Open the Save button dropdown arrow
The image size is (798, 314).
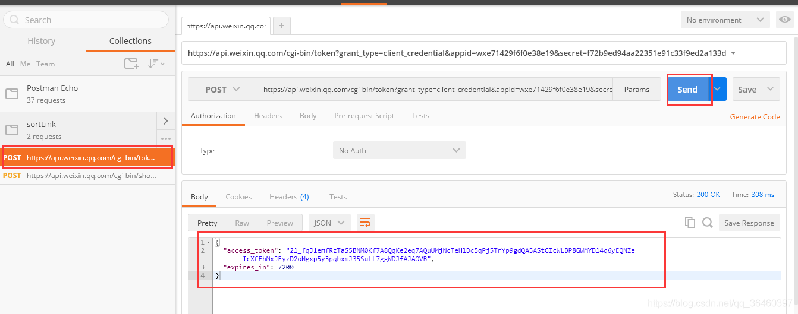coord(770,89)
